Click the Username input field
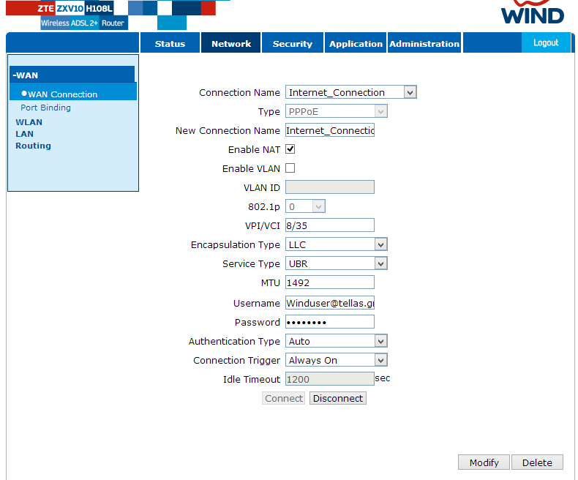This screenshot has height=480, width=578. coord(330,303)
